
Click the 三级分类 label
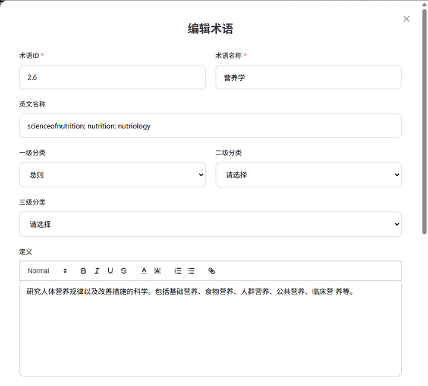coord(32,202)
